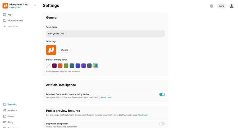Open Usage via its chart icon

click(5, 116)
